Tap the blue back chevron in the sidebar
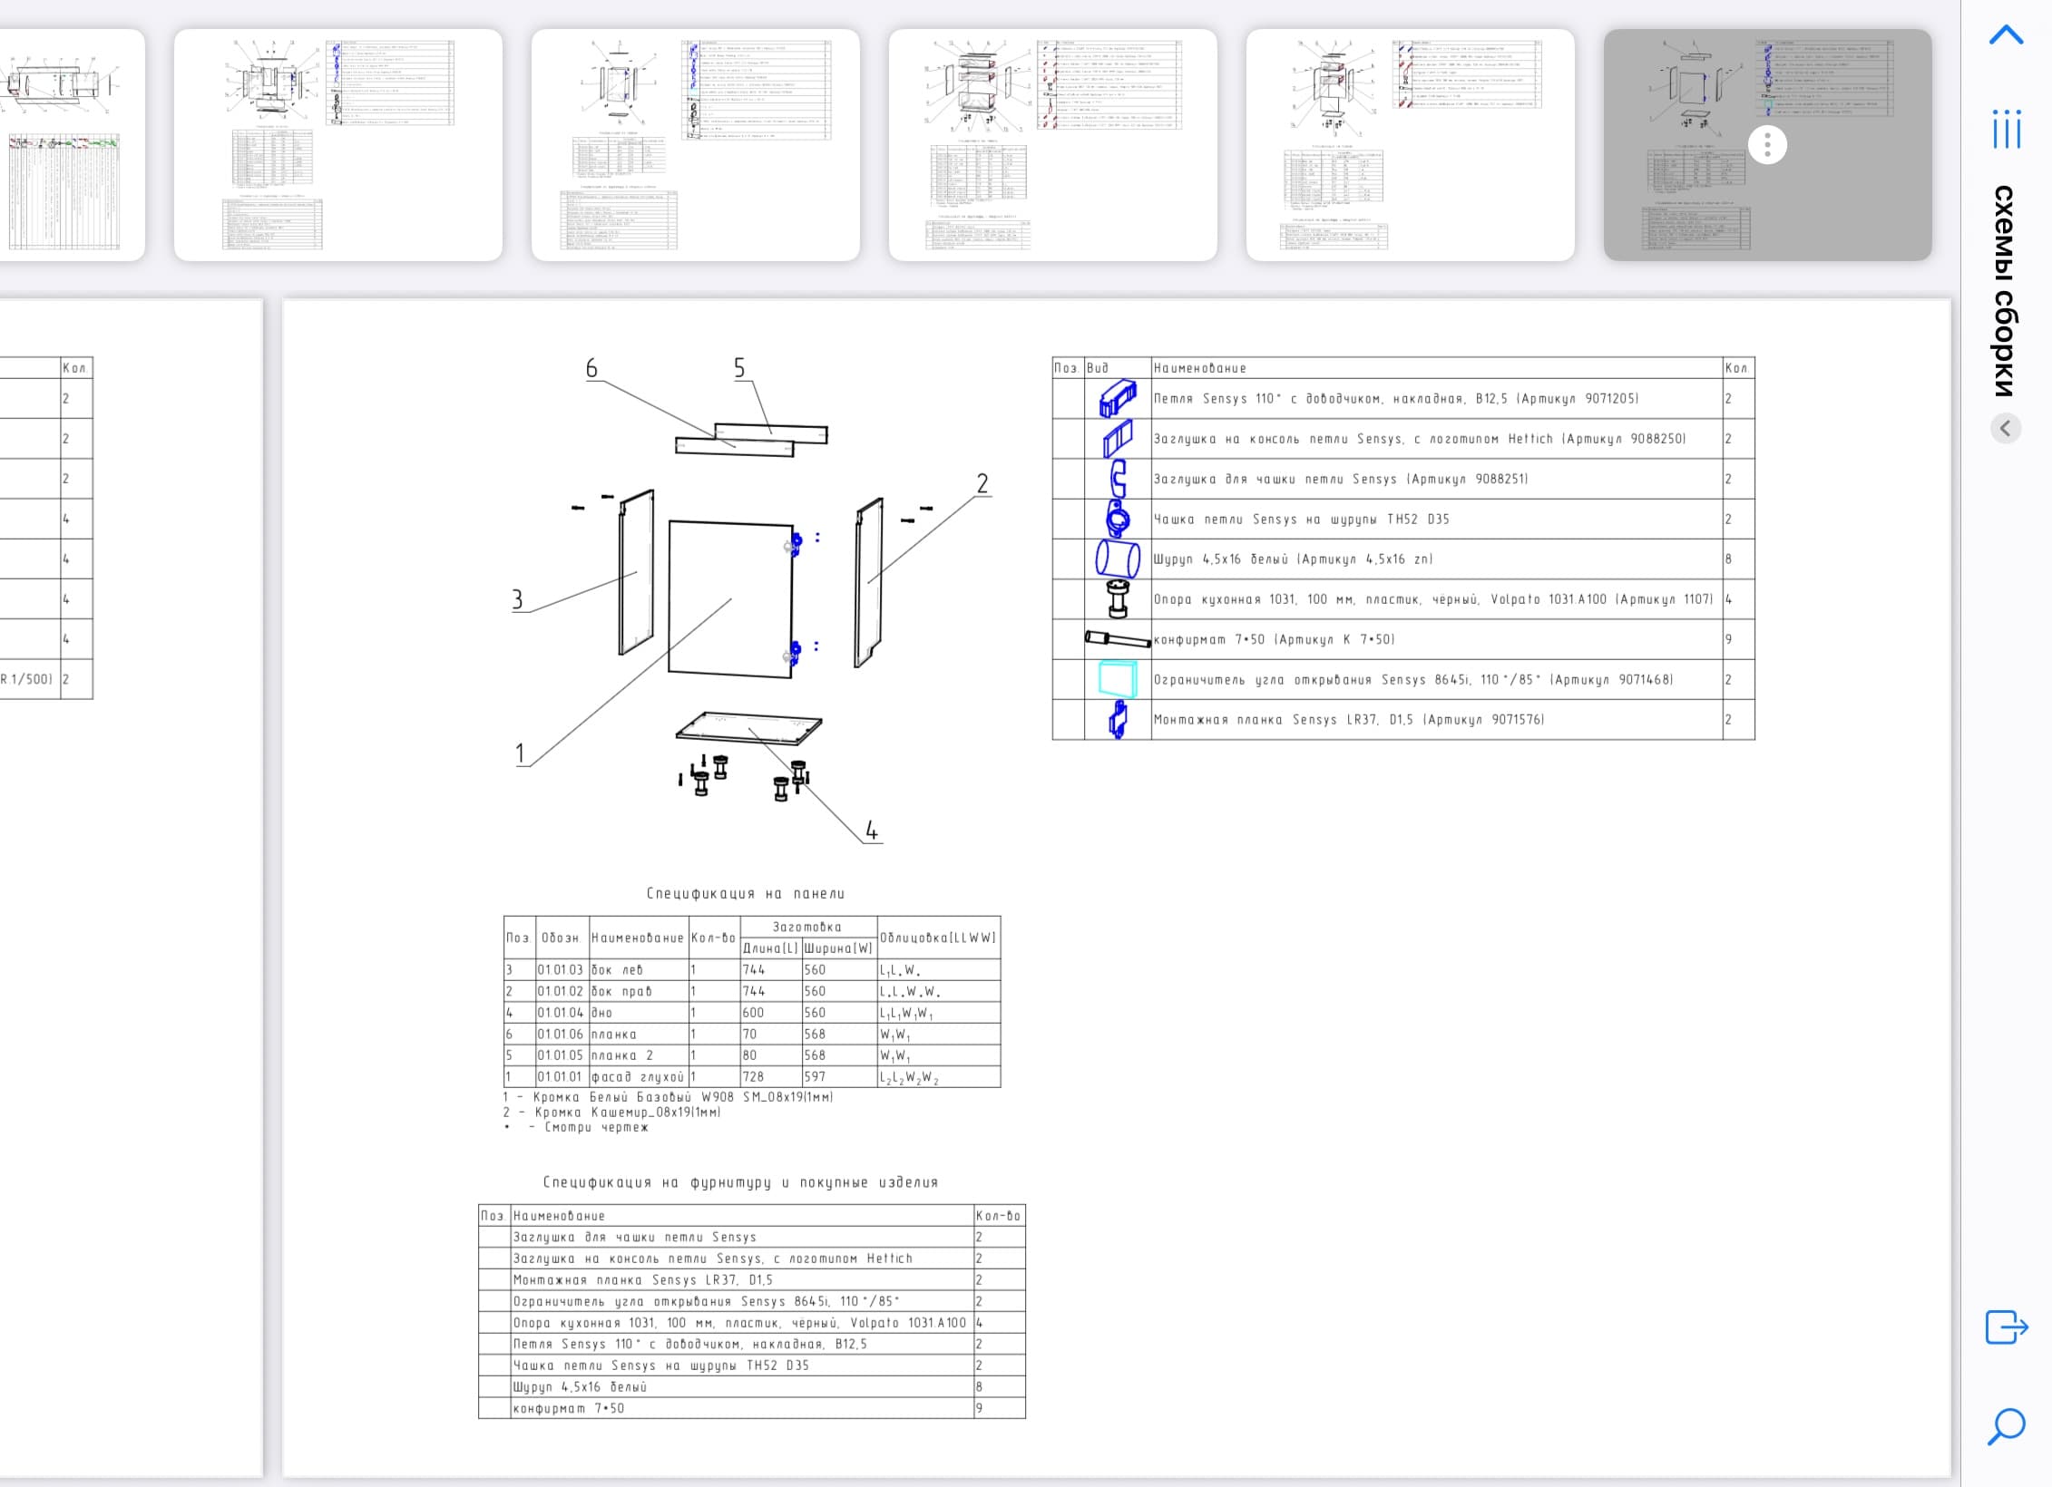The image size is (2052, 1487). 2006,35
